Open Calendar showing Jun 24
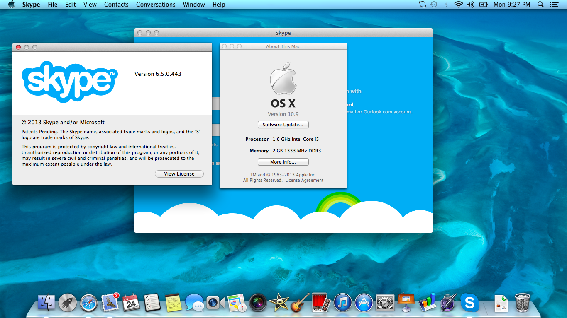 tap(131, 303)
